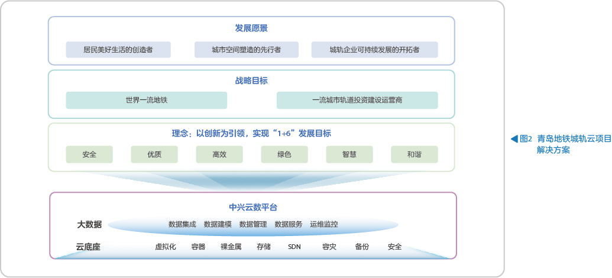Click 容器 in the cloud base row
This screenshot has width=612, height=278.
click(x=198, y=247)
